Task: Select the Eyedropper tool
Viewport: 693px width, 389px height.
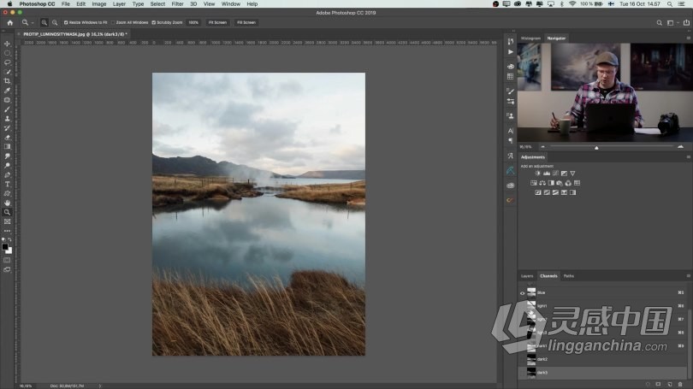Action: [x=7, y=91]
